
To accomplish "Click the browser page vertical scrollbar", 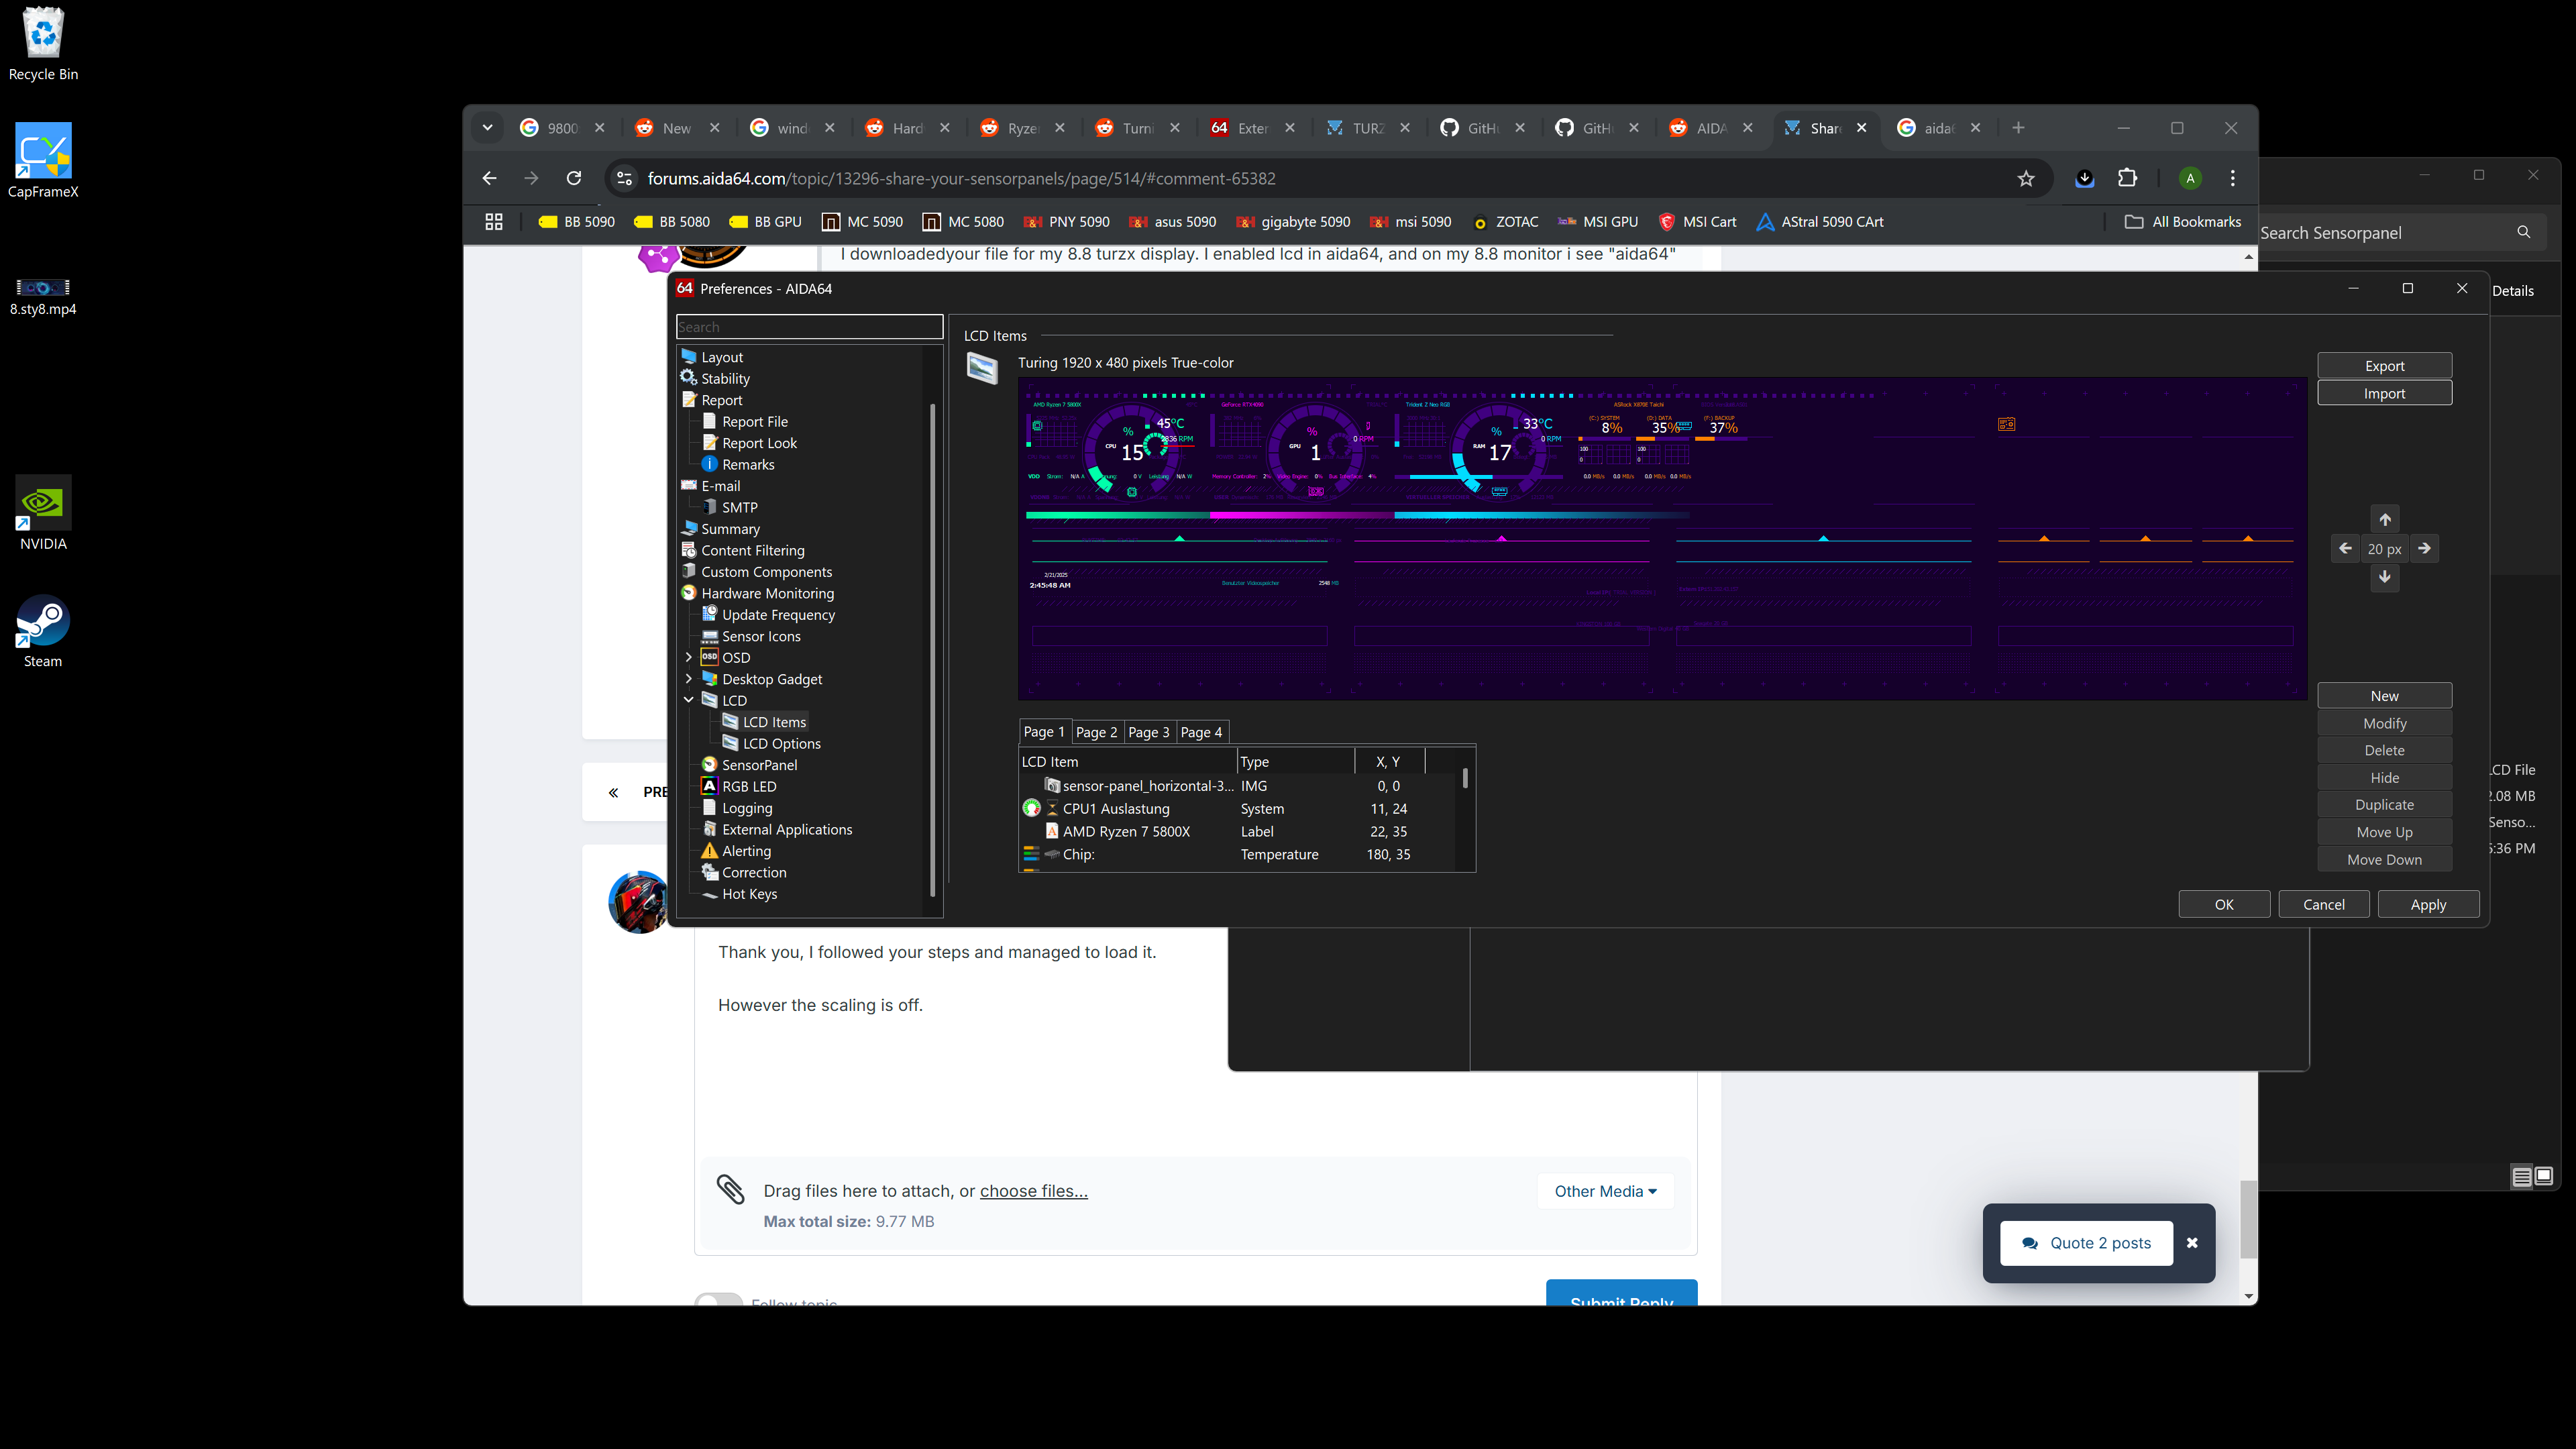I will coord(2248,1220).
